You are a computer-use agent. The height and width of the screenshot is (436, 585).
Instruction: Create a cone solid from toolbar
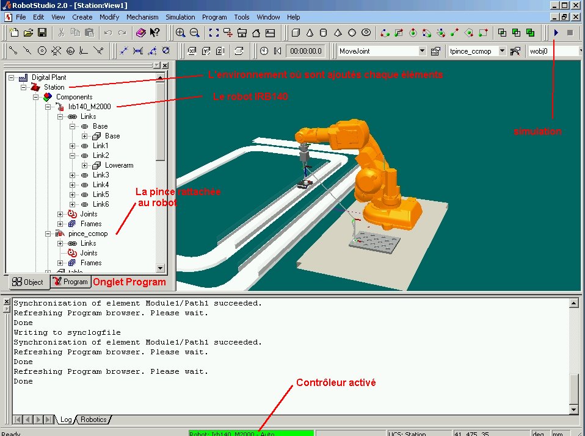(310, 32)
